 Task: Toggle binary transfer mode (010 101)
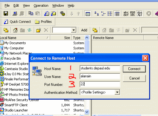[132, 13]
